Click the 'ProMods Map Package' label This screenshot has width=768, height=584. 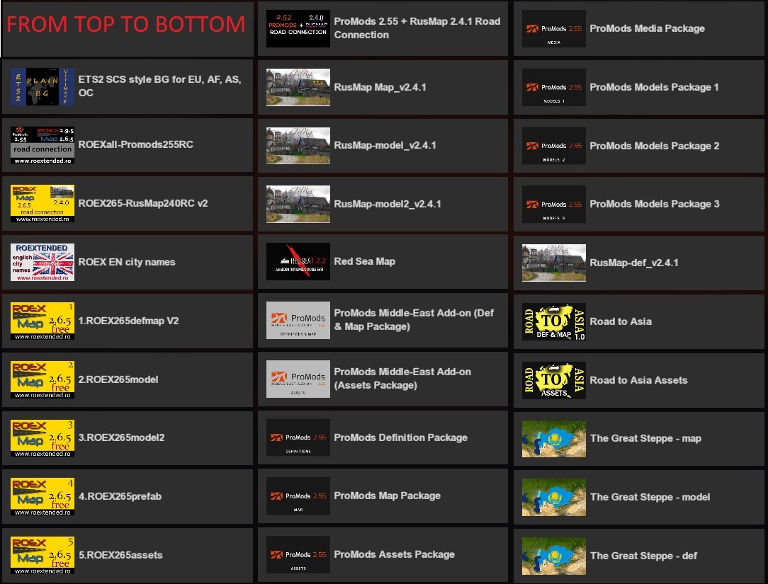point(388,496)
